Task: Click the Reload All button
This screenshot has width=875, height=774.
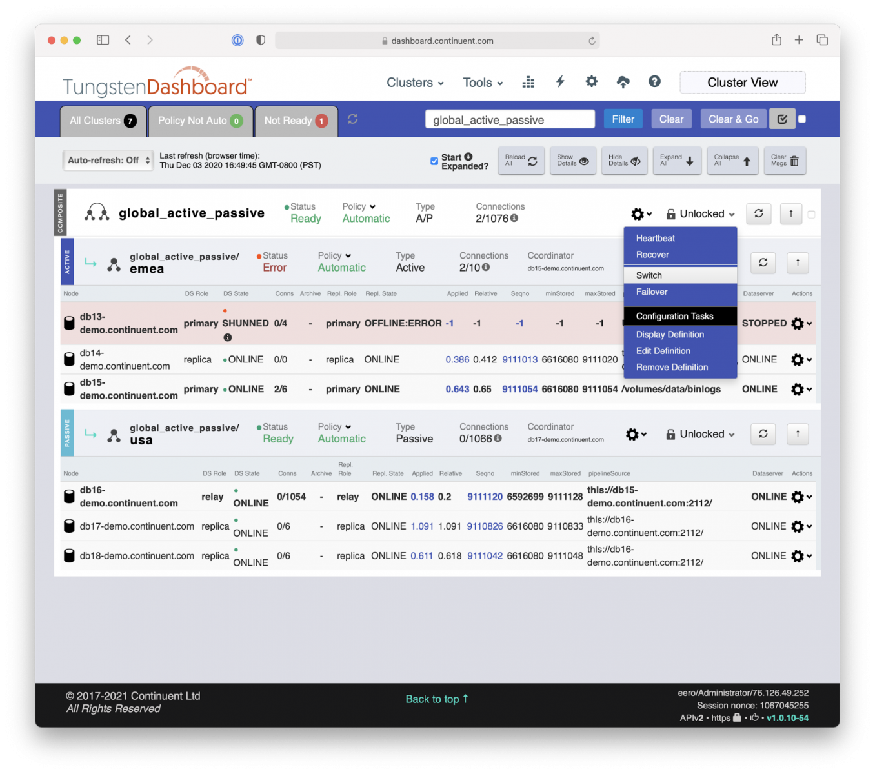Action: (x=521, y=161)
